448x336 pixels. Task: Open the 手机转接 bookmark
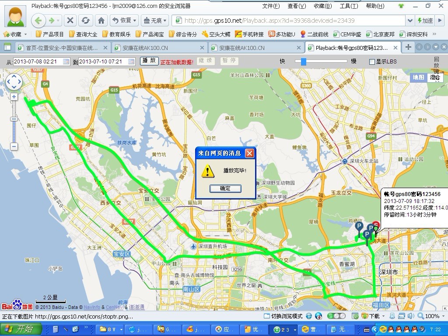click(x=249, y=34)
